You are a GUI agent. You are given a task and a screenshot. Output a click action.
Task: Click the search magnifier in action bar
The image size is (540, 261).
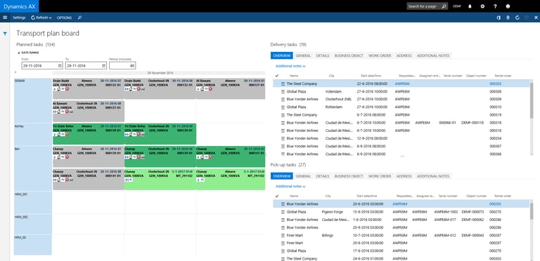tap(79, 18)
